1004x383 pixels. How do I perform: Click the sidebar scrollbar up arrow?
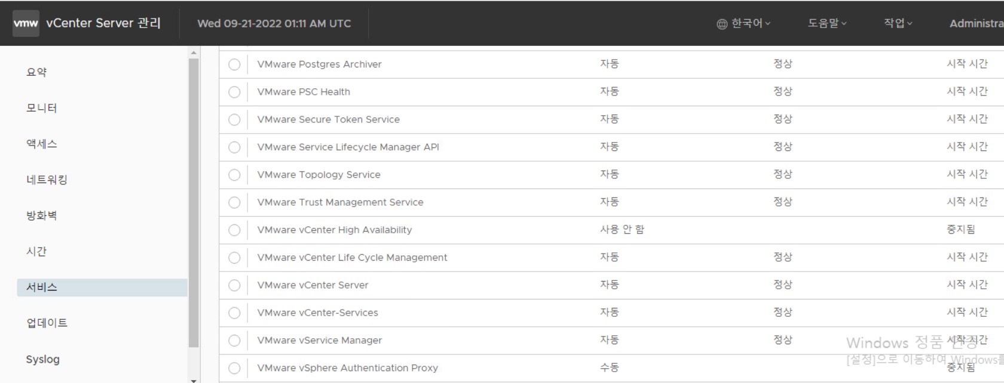[194, 53]
